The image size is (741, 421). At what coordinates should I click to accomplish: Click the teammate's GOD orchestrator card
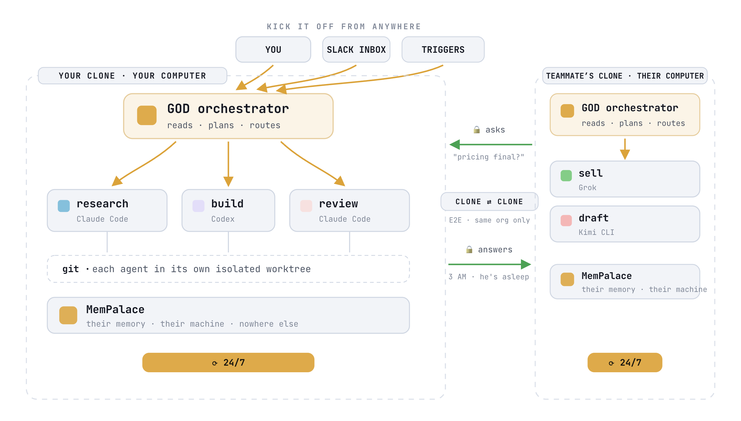[625, 114]
